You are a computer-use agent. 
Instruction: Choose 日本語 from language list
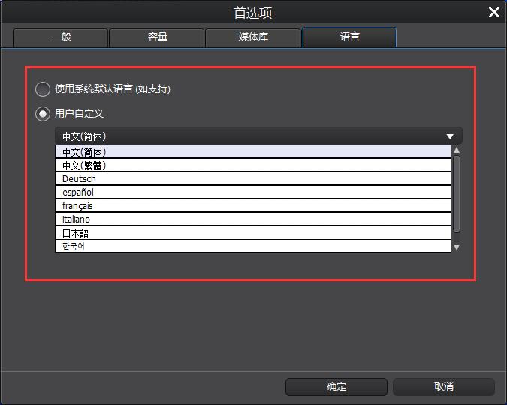pyautogui.click(x=253, y=232)
